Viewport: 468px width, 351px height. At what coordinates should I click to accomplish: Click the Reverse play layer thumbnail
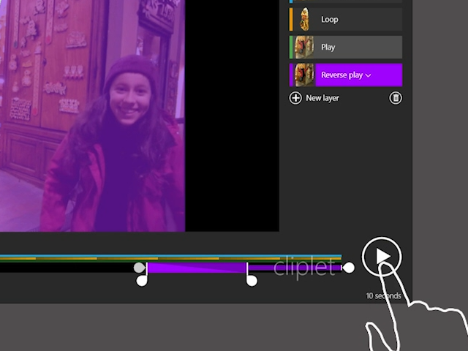[304, 75]
